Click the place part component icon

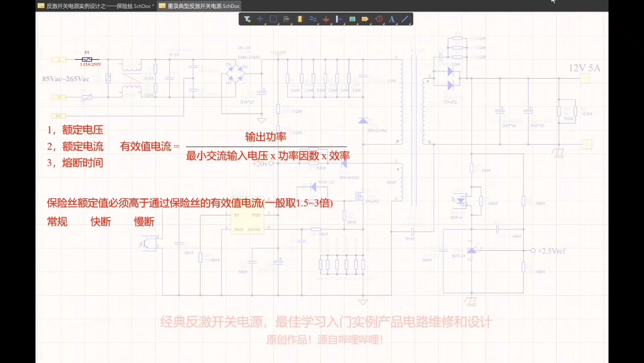300,19
